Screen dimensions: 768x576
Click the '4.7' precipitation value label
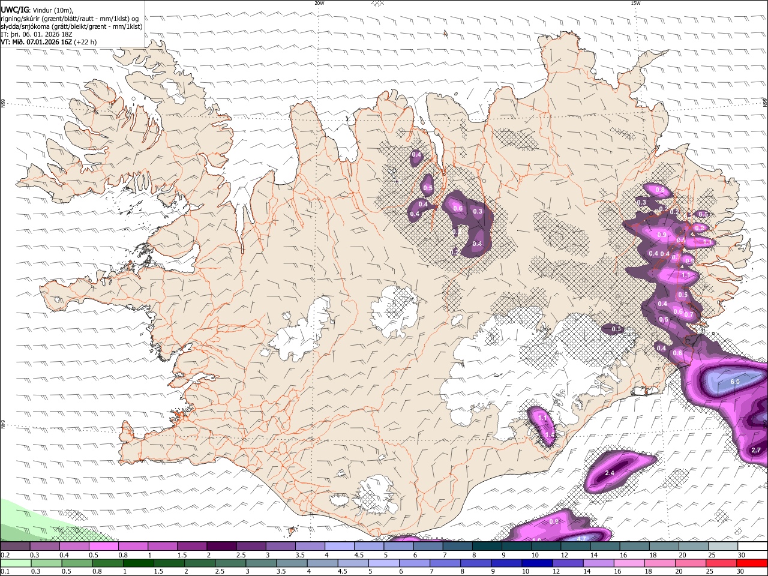(581, 539)
